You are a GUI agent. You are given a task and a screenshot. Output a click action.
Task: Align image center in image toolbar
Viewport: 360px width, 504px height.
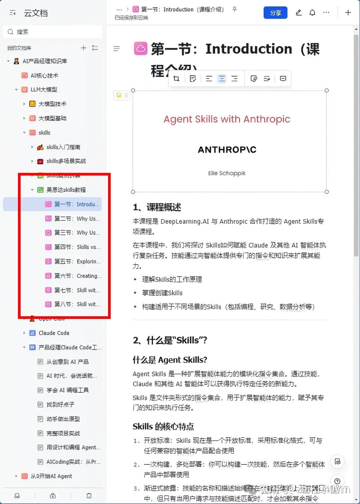222,79
